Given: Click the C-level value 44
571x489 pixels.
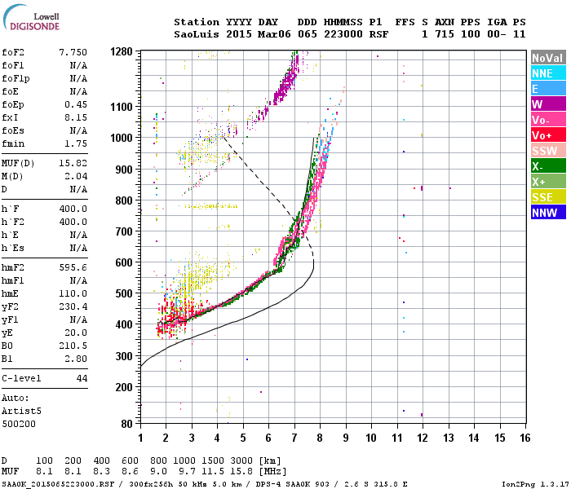Looking at the screenshot, I should pyautogui.click(x=82, y=378).
